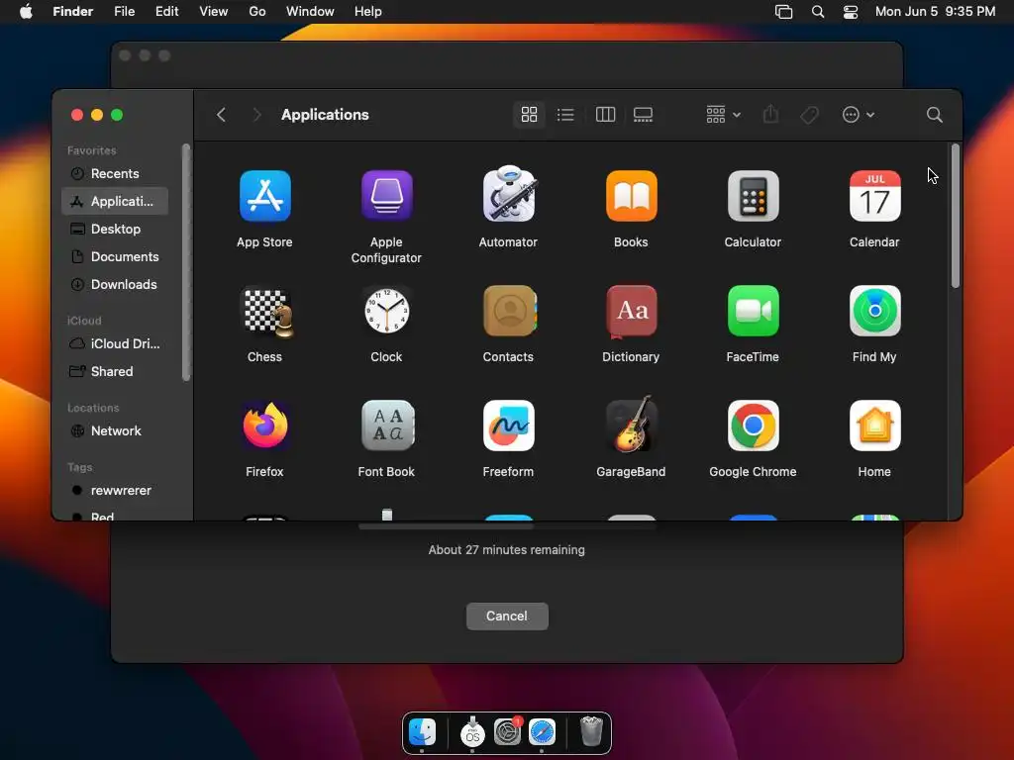Open the View menu
Image resolution: width=1014 pixels, height=760 pixels.
pyautogui.click(x=214, y=11)
